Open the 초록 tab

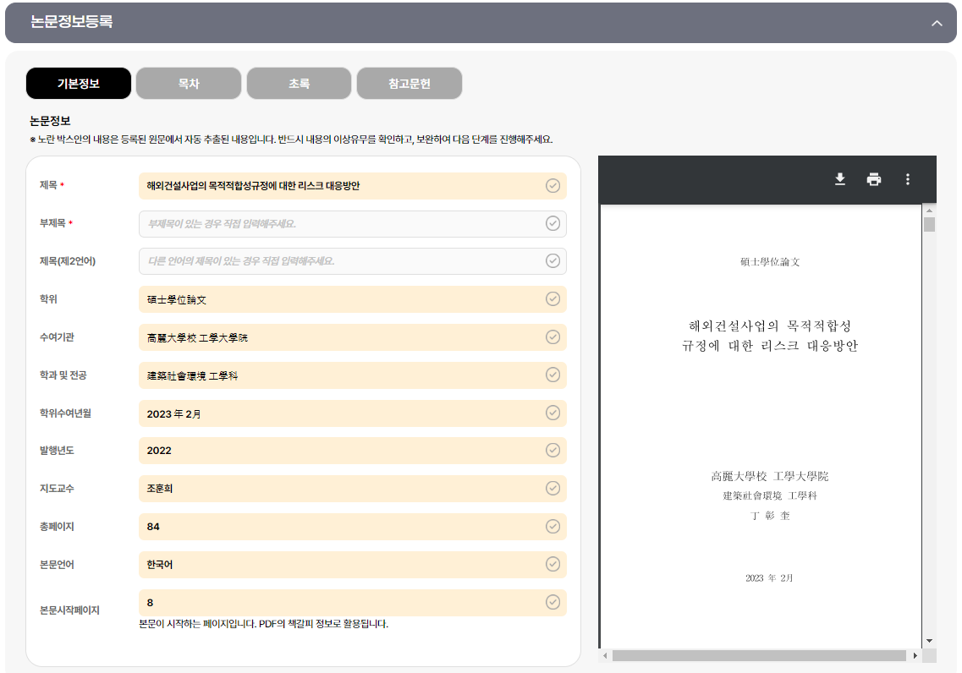[299, 84]
